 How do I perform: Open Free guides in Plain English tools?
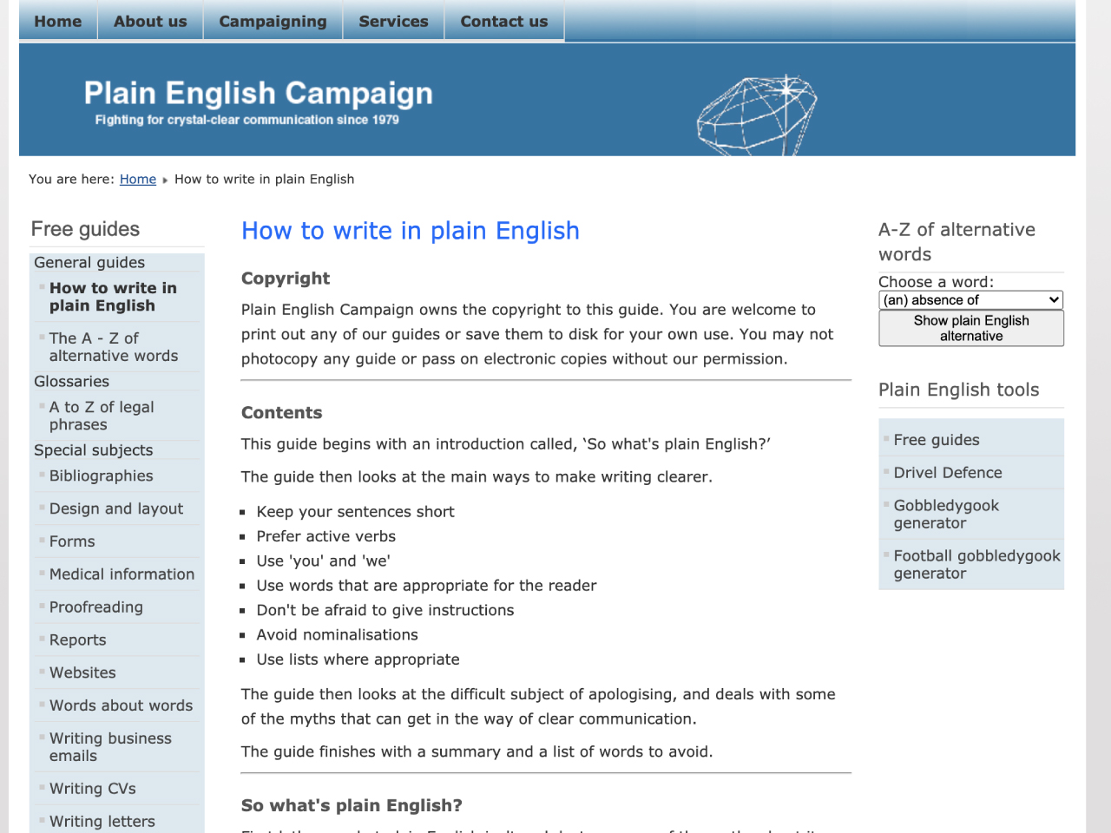click(937, 440)
